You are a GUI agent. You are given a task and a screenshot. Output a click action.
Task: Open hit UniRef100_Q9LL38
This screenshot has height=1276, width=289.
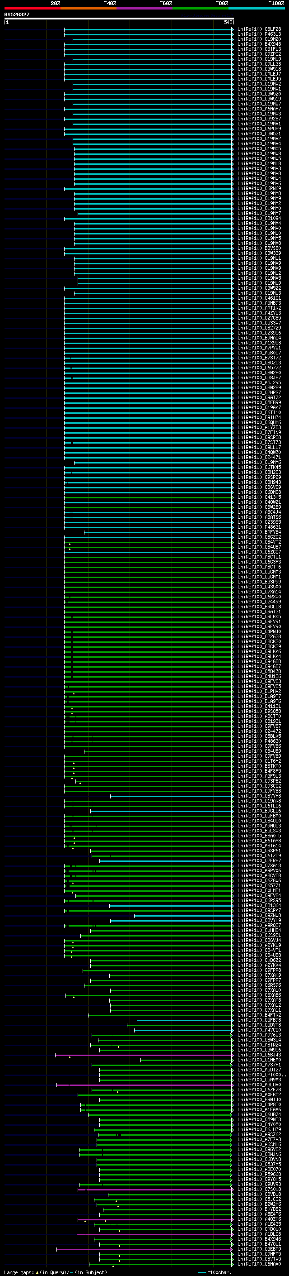click(259, 64)
